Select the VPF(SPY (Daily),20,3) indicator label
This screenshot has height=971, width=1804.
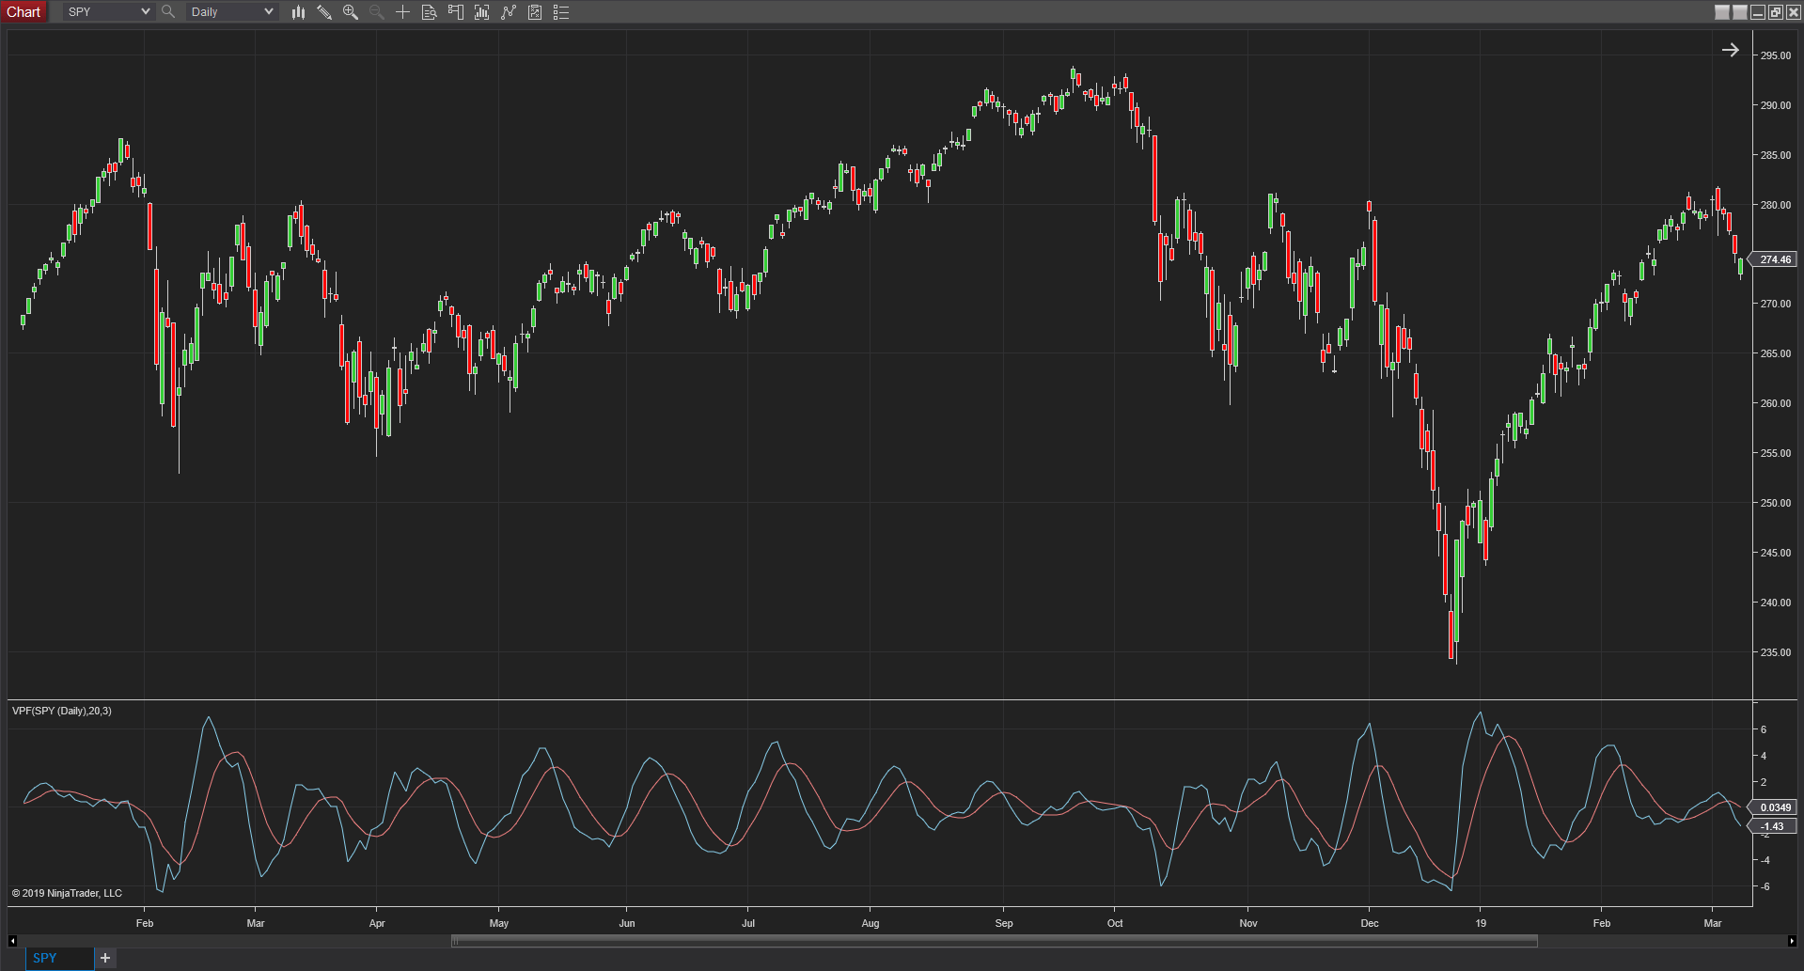(62, 711)
